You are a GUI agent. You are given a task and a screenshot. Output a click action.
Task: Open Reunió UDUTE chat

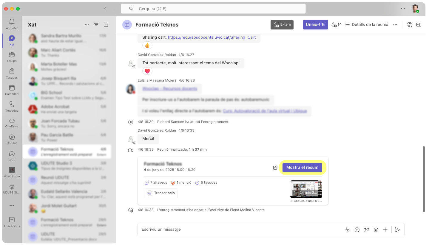pos(67,180)
